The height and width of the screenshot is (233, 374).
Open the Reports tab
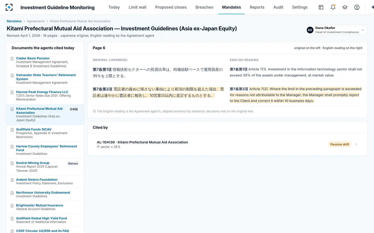coord(257,7)
